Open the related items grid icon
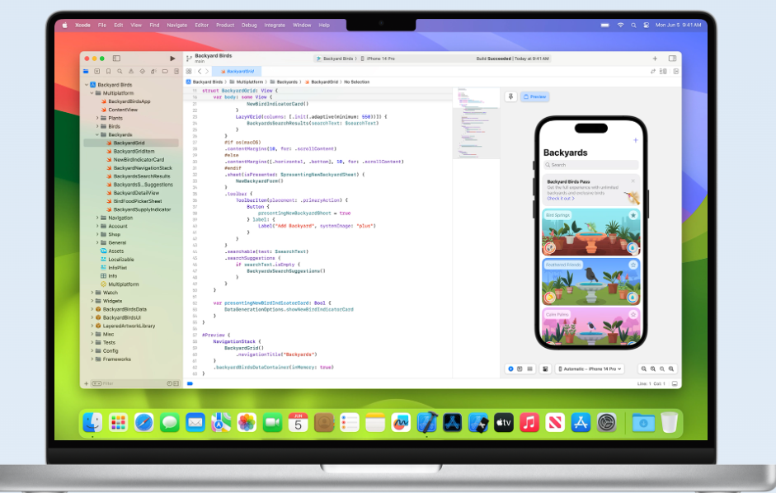776x493 pixels. click(x=189, y=71)
